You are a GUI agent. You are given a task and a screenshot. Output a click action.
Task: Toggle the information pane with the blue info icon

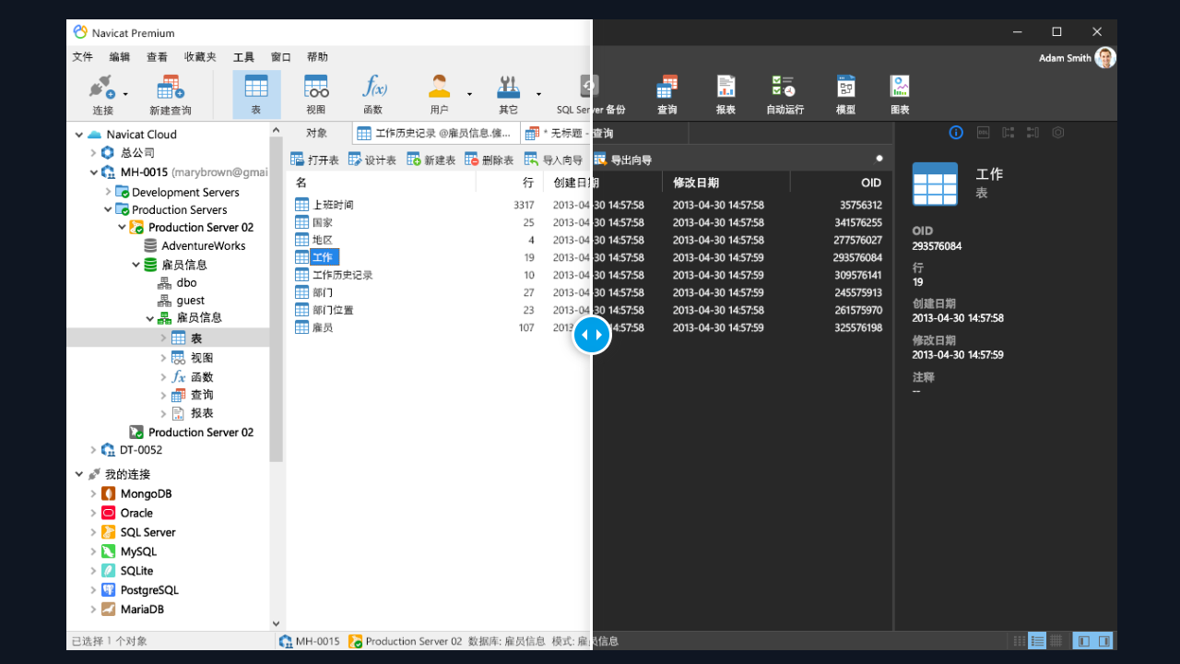click(956, 132)
